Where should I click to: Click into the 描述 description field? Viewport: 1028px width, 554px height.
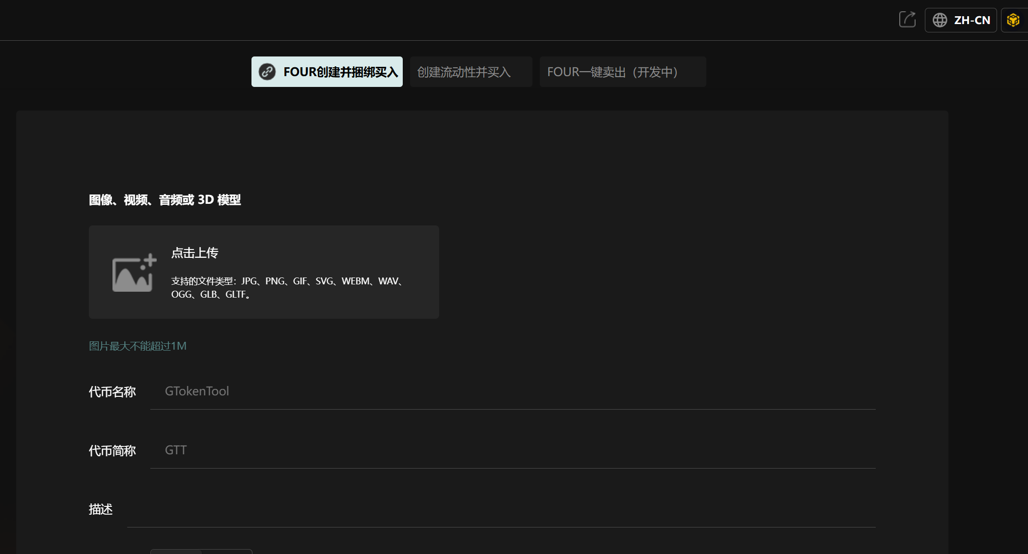click(x=501, y=509)
